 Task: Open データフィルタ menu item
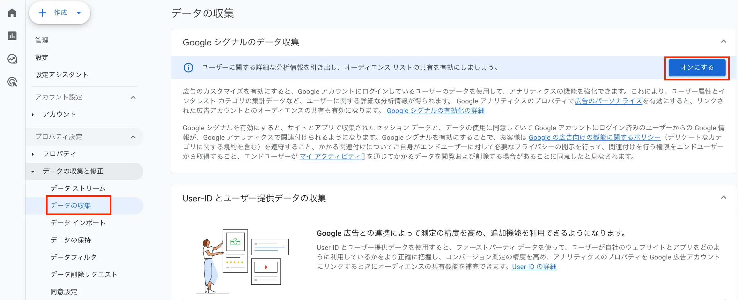coord(74,257)
